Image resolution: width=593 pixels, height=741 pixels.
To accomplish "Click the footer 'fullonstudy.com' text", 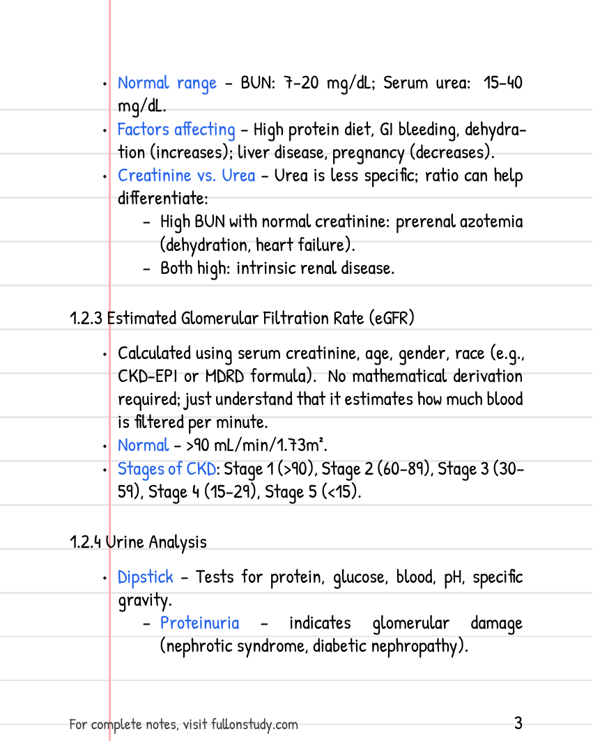I will point(254,724).
